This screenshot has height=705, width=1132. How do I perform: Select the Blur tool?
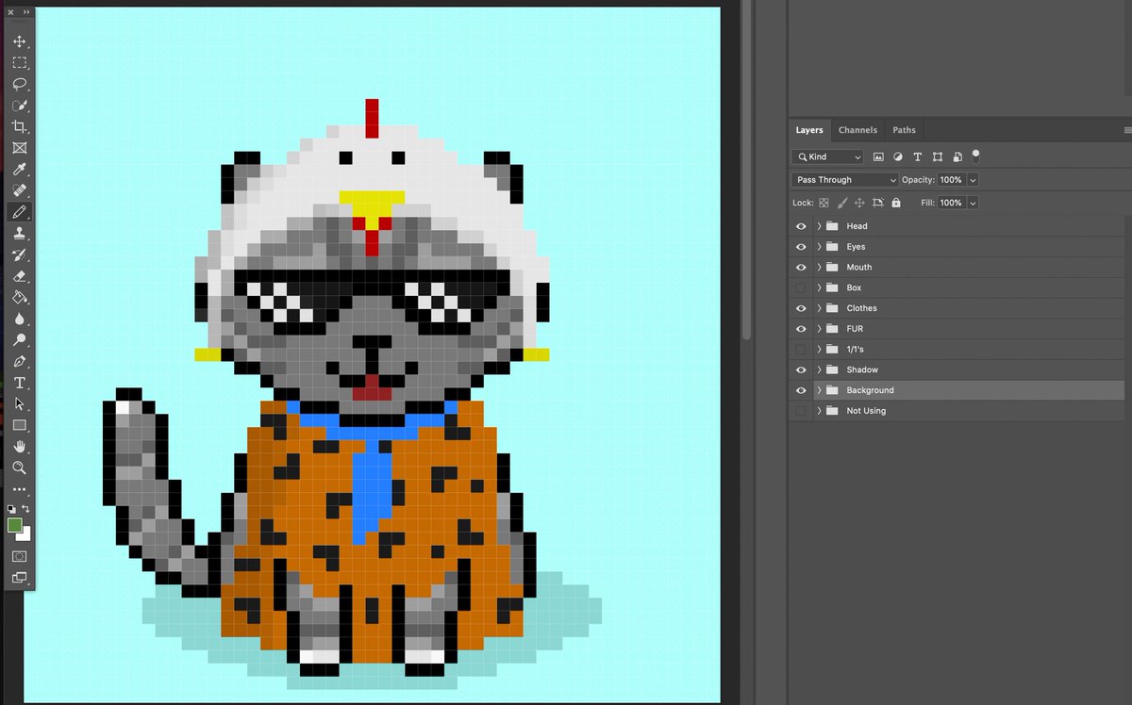tap(19, 319)
